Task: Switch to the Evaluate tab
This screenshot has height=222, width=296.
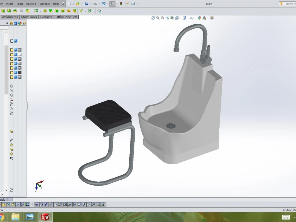Action: [x=46, y=17]
